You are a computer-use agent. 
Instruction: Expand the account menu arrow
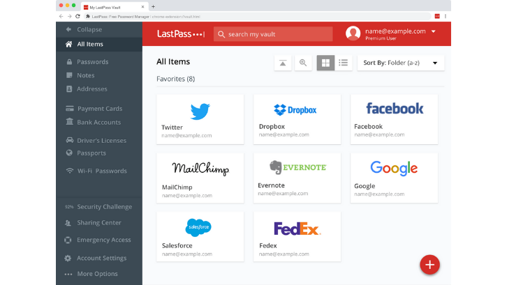click(434, 31)
